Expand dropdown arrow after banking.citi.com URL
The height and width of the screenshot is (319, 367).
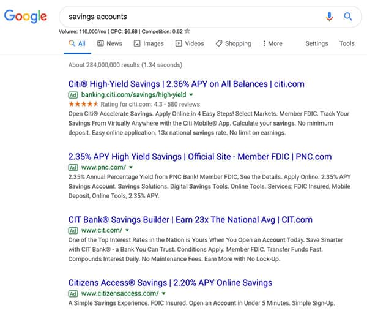[x=191, y=95]
